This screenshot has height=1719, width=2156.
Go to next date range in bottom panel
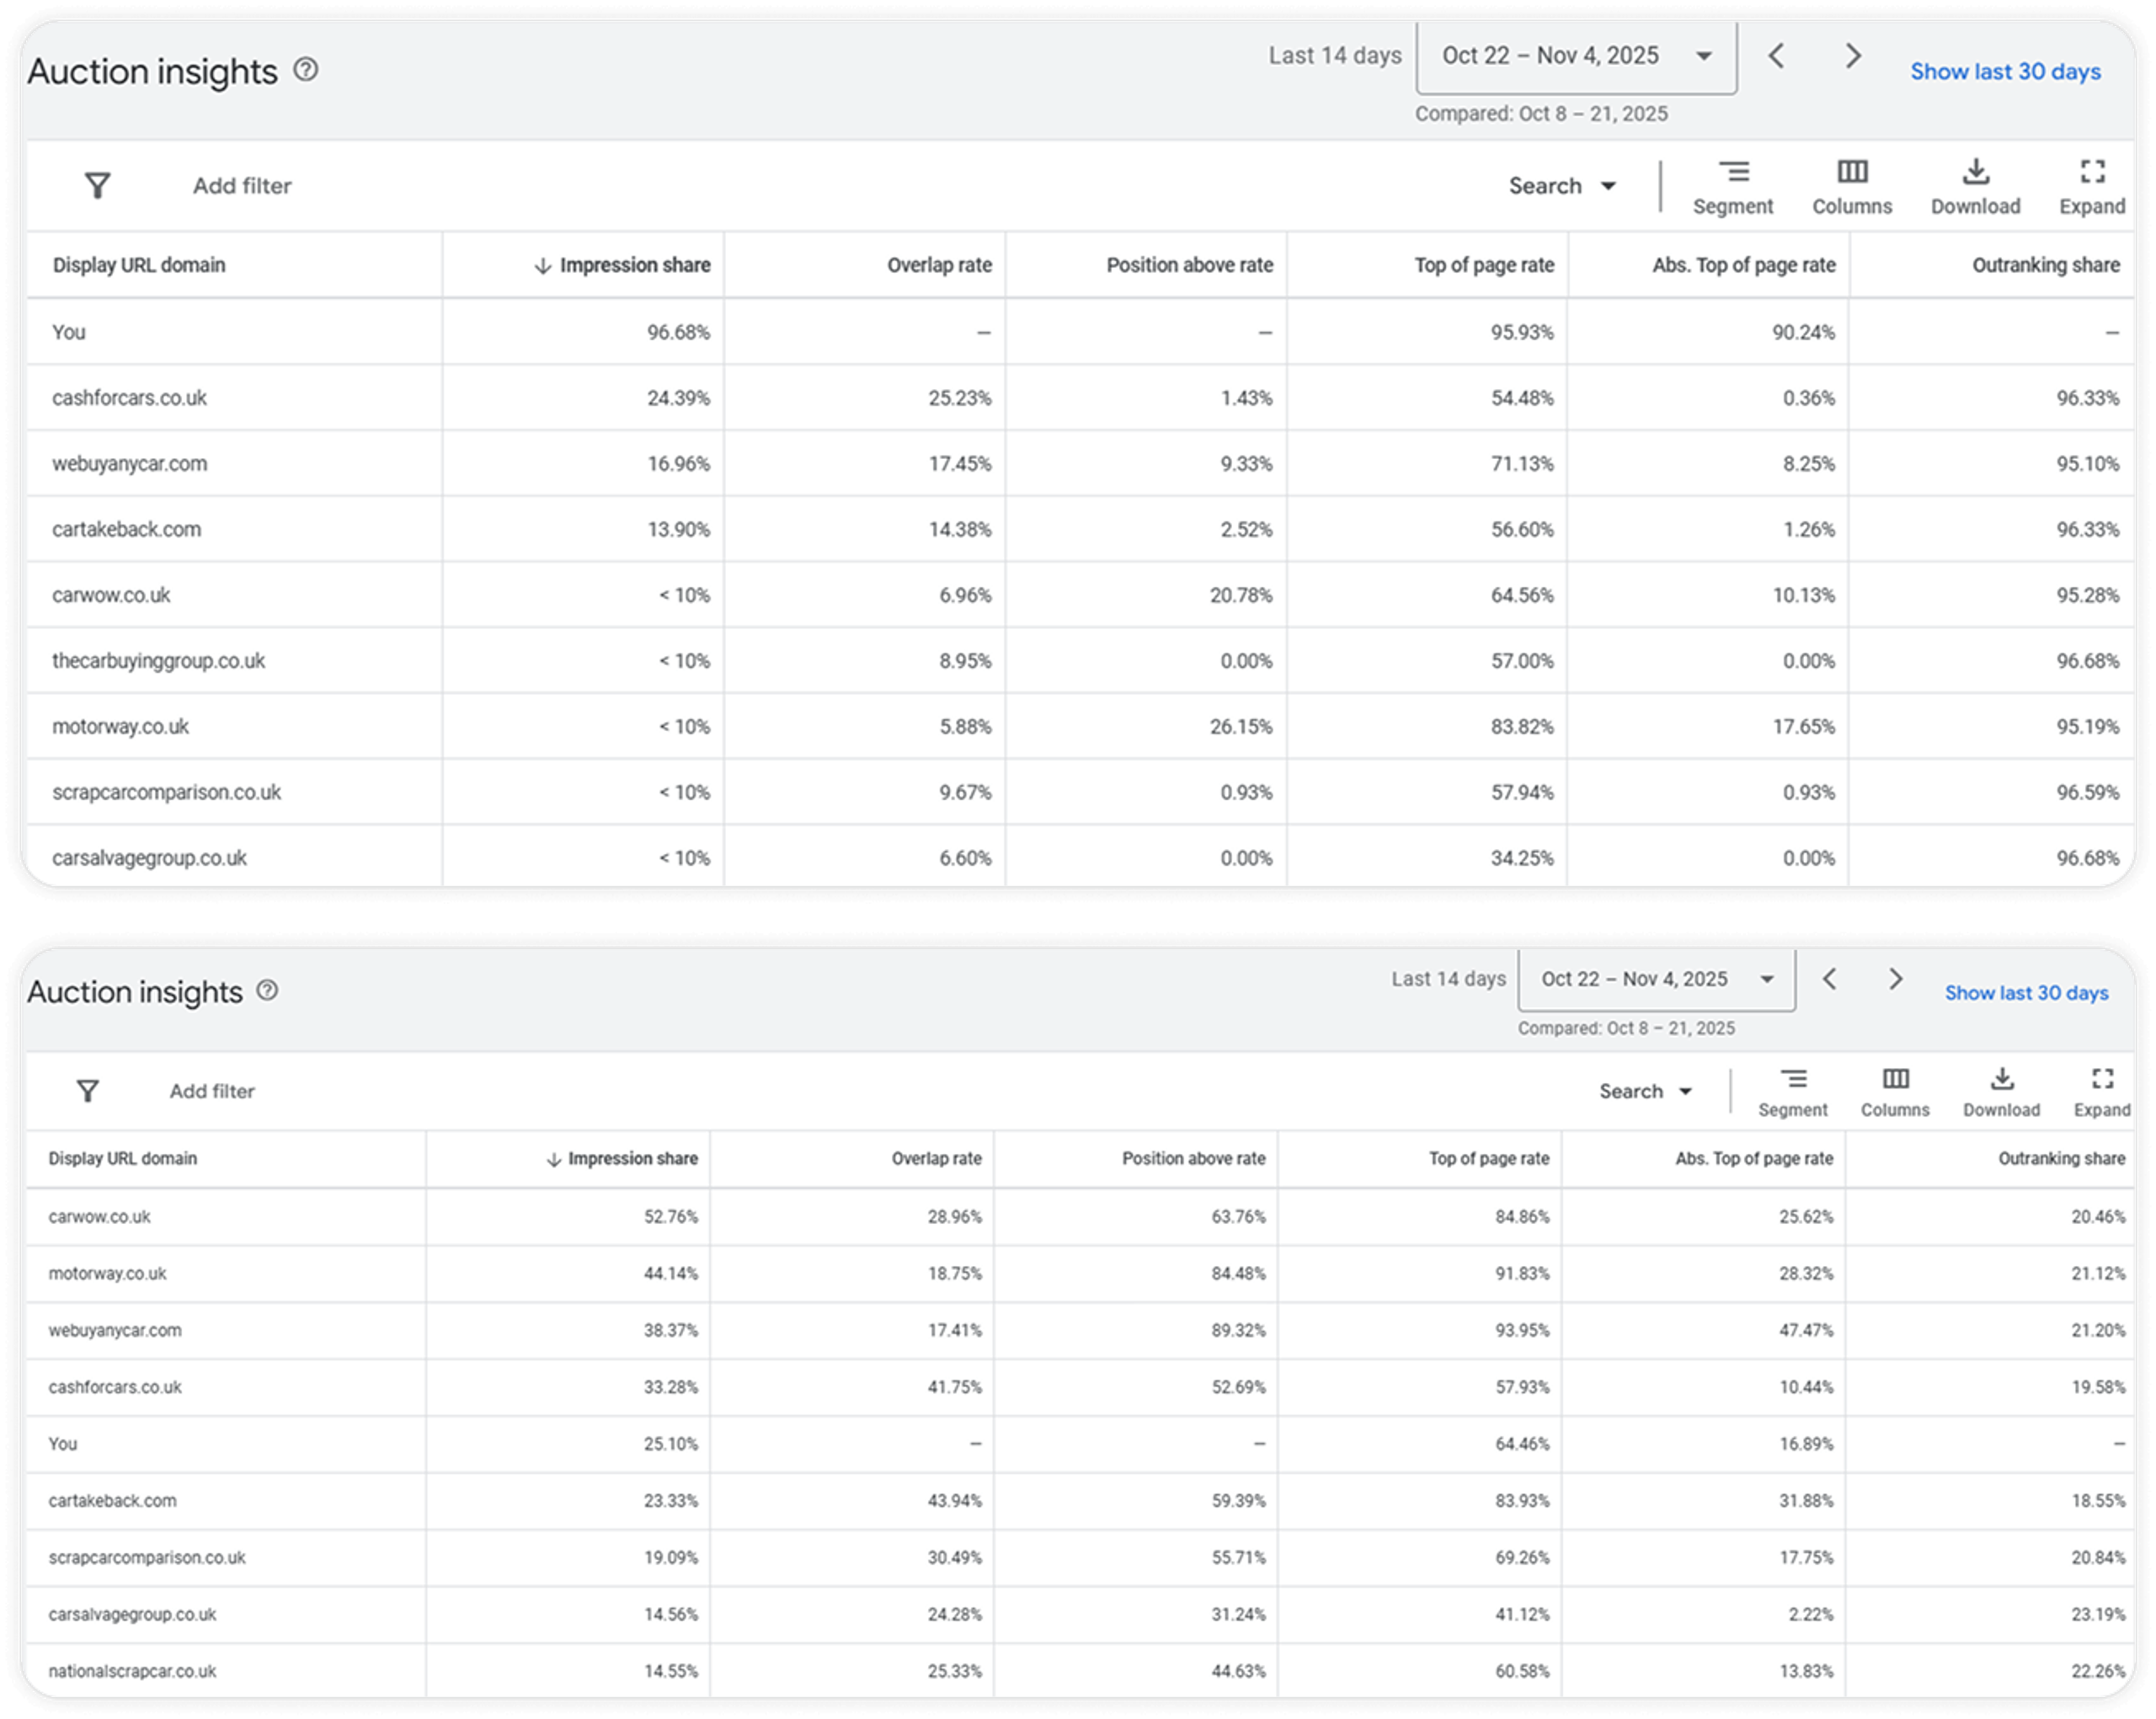(1895, 979)
